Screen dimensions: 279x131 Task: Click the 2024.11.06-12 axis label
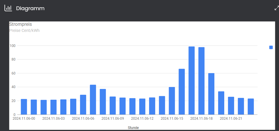tap(142, 119)
